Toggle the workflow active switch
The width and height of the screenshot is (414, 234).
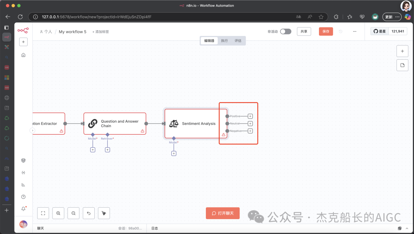click(x=286, y=31)
